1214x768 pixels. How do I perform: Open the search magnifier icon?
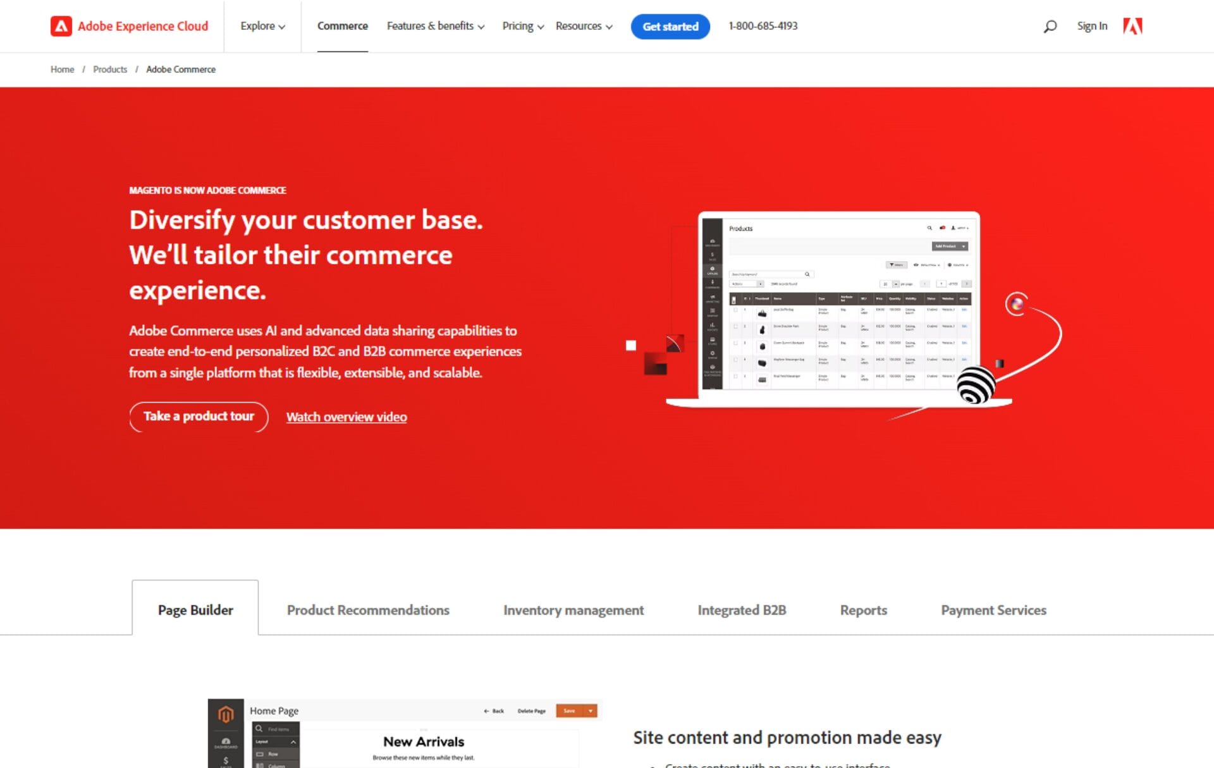coord(1050,26)
